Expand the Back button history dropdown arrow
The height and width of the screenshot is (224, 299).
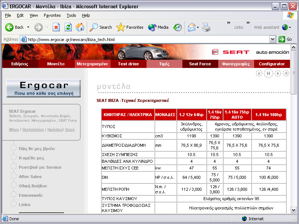coord(28,27)
